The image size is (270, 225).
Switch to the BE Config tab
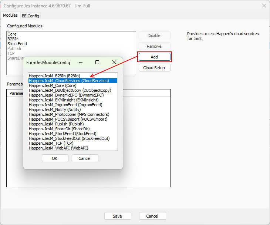coord(30,16)
